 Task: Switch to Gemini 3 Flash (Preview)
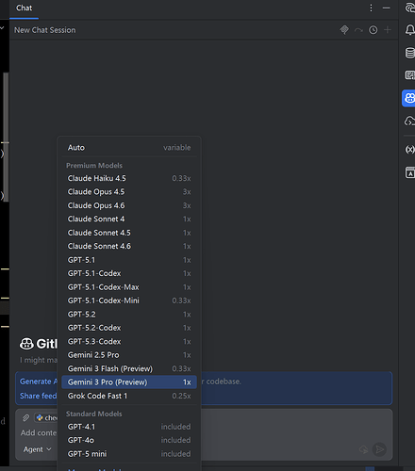(129, 368)
